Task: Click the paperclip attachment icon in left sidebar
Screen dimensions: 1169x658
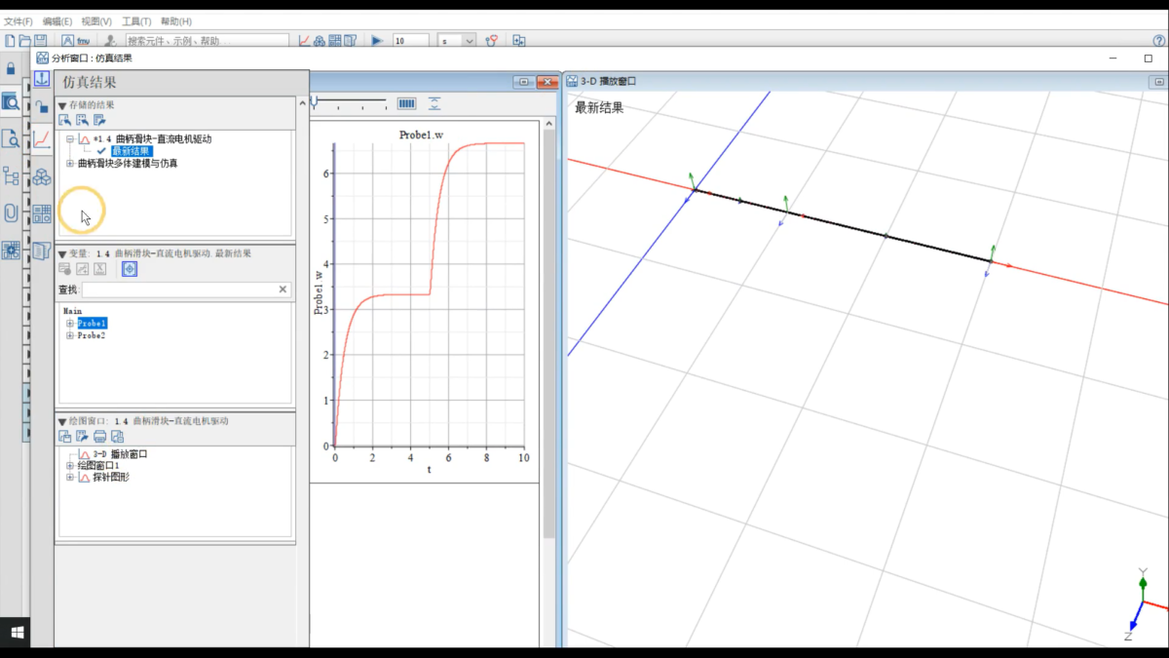Action: tap(11, 213)
